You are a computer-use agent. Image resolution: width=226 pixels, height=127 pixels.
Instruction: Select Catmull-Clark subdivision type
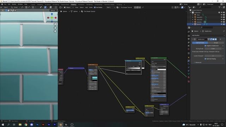(200, 43)
